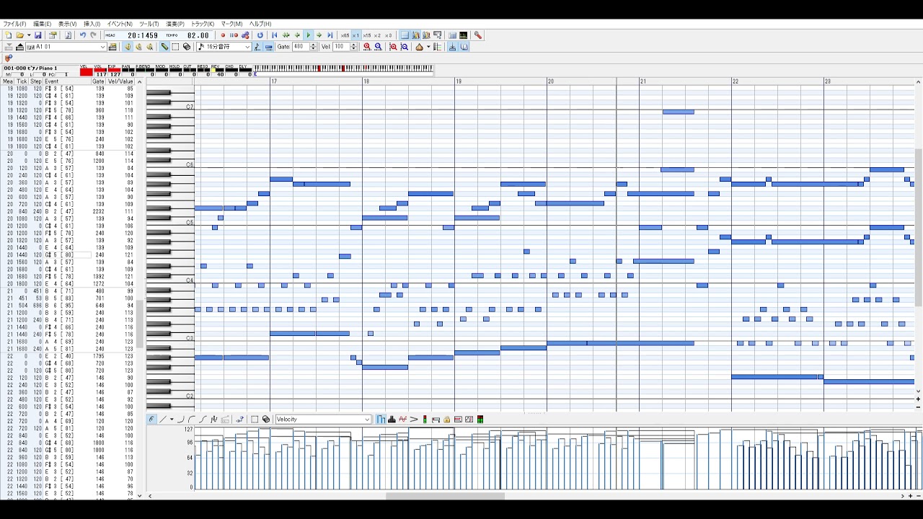Image resolution: width=923 pixels, height=519 pixels.
Task: Select the eraser tool in main toolbar
Action: coord(187,47)
